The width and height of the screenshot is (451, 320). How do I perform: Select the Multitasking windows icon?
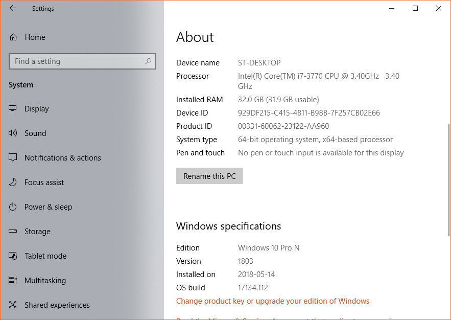[13, 280]
